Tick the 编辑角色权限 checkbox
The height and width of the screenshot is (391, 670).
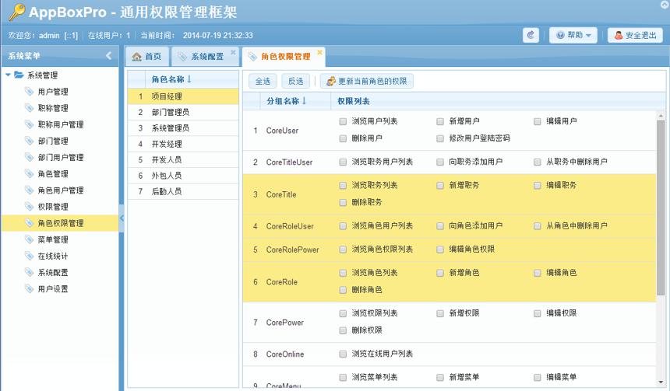pos(440,250)
